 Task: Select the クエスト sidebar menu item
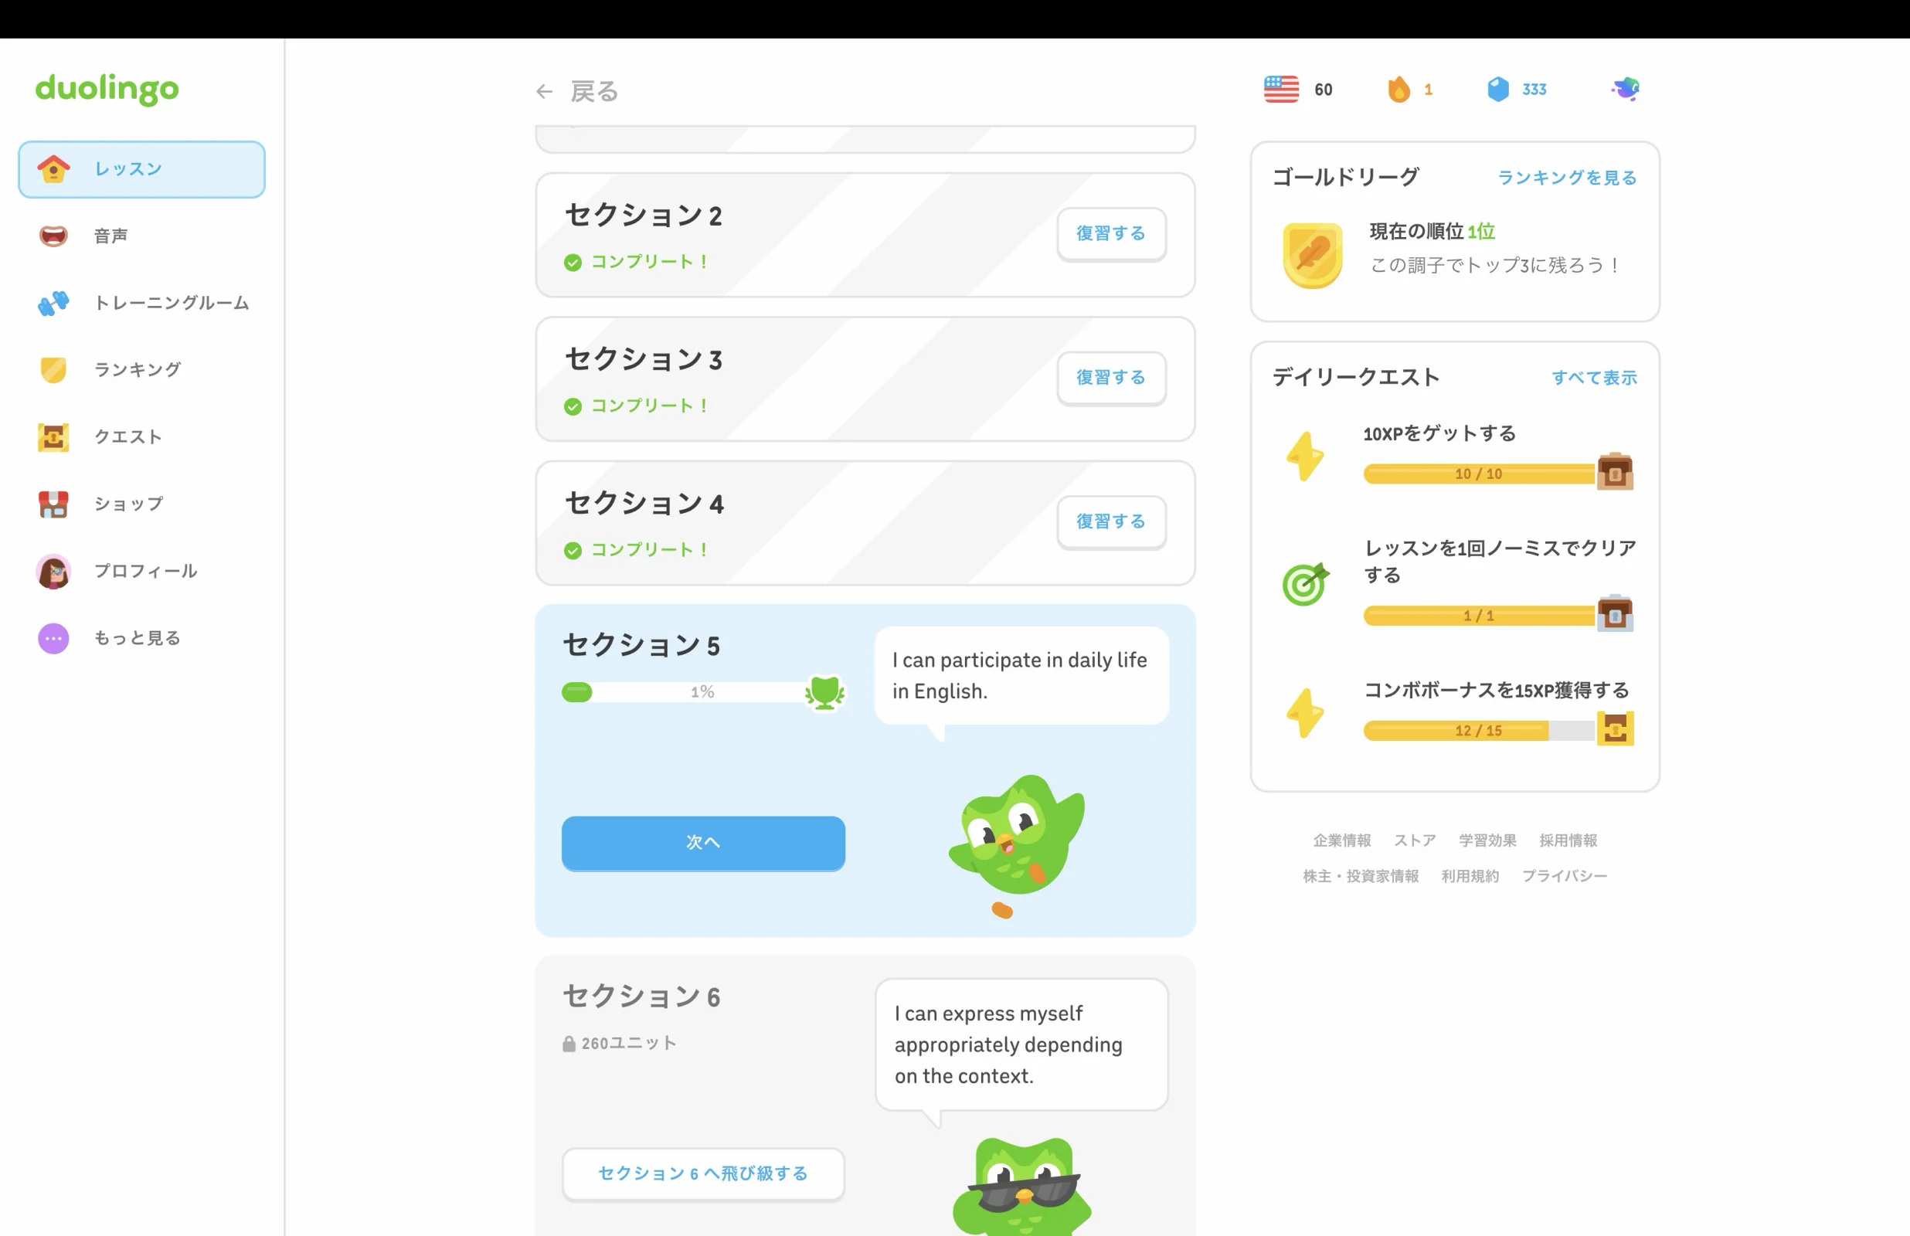[x=142, y=436]
